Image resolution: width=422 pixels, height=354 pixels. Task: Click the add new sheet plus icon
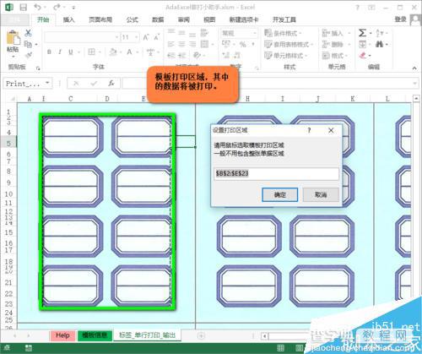[x=201, y=335]
